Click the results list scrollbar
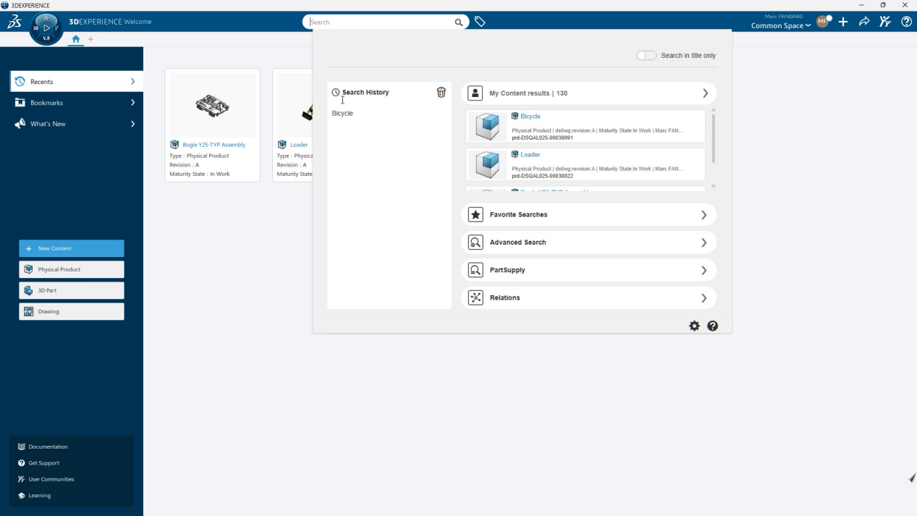The width and height of the screenshot is (917, 516). pos(713,138)
